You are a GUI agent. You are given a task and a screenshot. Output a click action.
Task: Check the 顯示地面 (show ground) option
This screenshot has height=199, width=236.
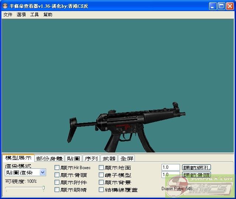(101, 168)
